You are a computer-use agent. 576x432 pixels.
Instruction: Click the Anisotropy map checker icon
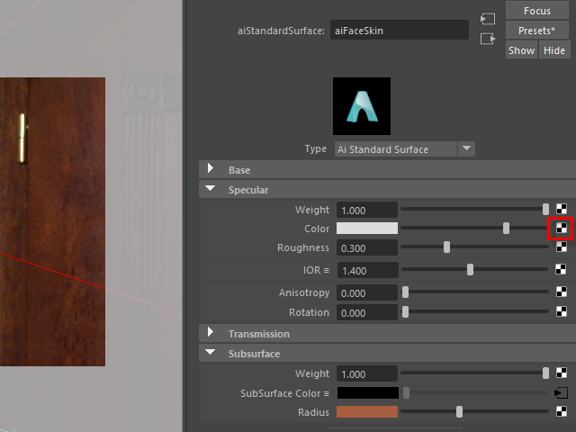[x=562, y=292]
